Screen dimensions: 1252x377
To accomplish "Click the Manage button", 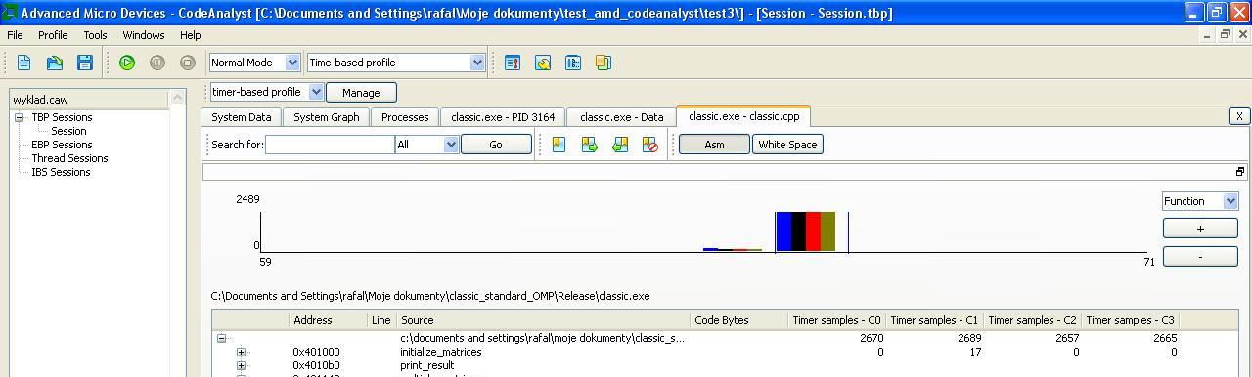I will (x=361, y=92).
